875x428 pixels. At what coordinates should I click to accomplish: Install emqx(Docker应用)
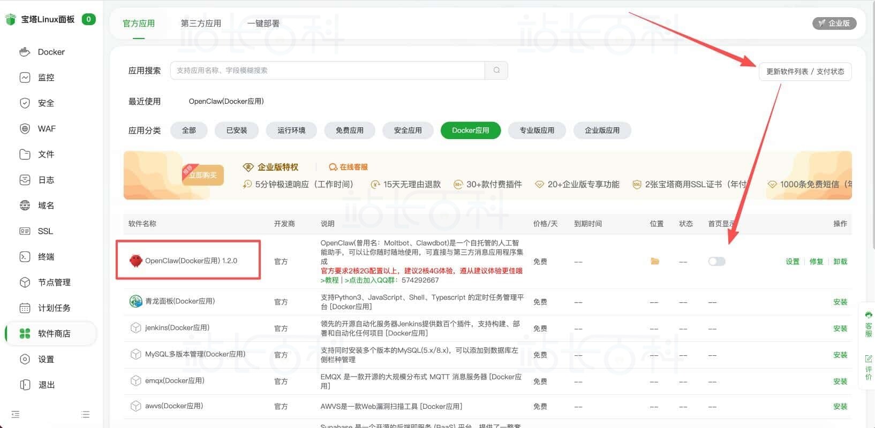(x=840, y=381)
